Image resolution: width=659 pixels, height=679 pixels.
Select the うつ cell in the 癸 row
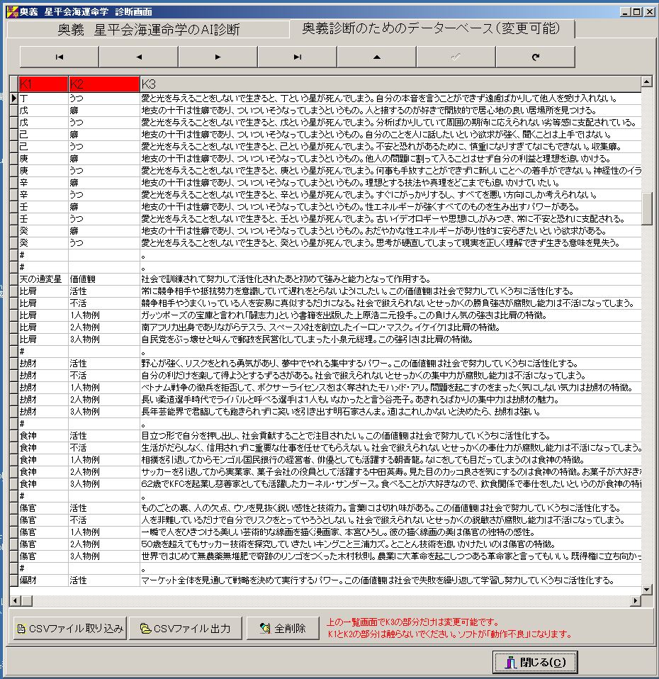tap(104, 243)
